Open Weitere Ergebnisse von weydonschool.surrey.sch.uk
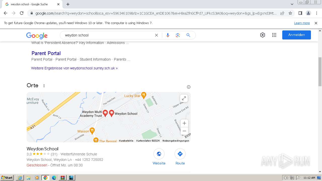The image size is (322, 181). point(74,68)
